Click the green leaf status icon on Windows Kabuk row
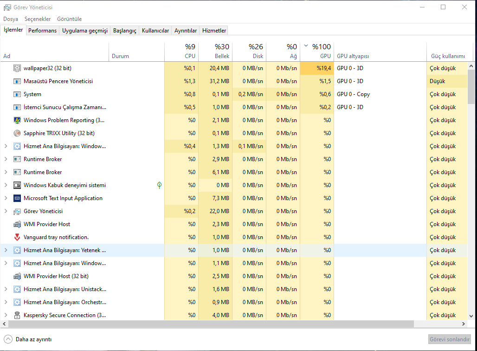Image resolution: width=477 pixels, height=351 pixels. coord(159,185)
